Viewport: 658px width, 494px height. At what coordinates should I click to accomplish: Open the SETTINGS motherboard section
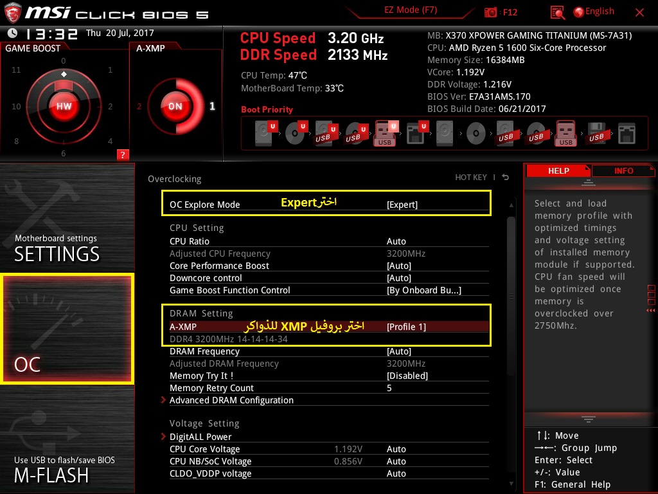tap(67, 217)
